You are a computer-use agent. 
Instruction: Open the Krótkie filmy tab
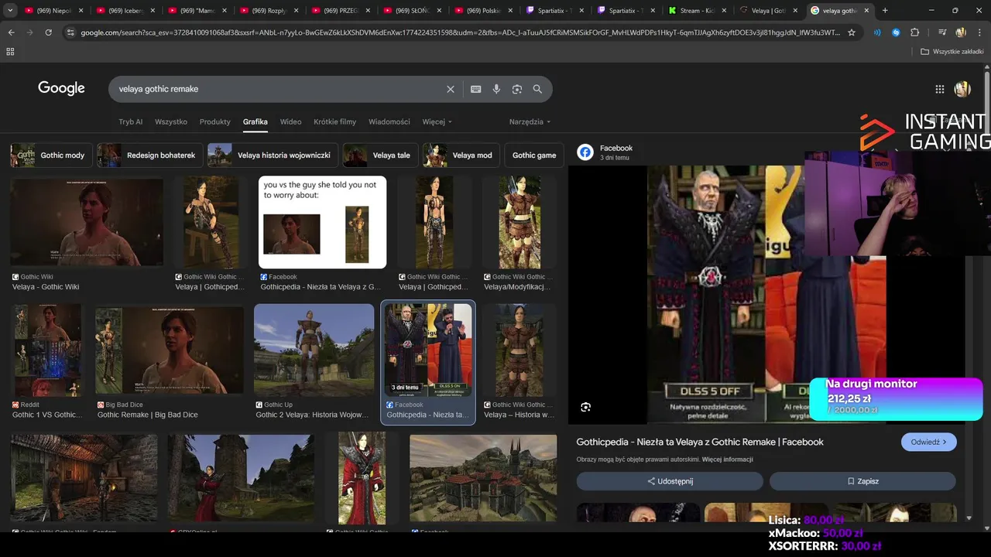(x=334, y=121)
